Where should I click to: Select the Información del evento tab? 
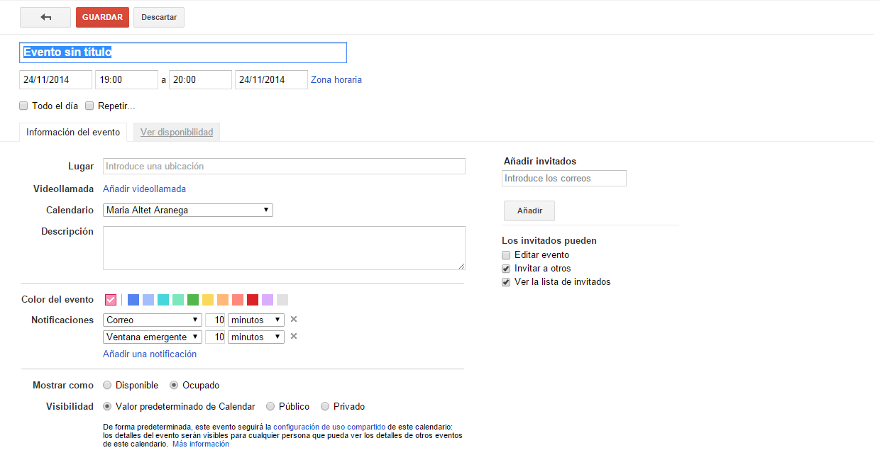[x=73, y=132]
